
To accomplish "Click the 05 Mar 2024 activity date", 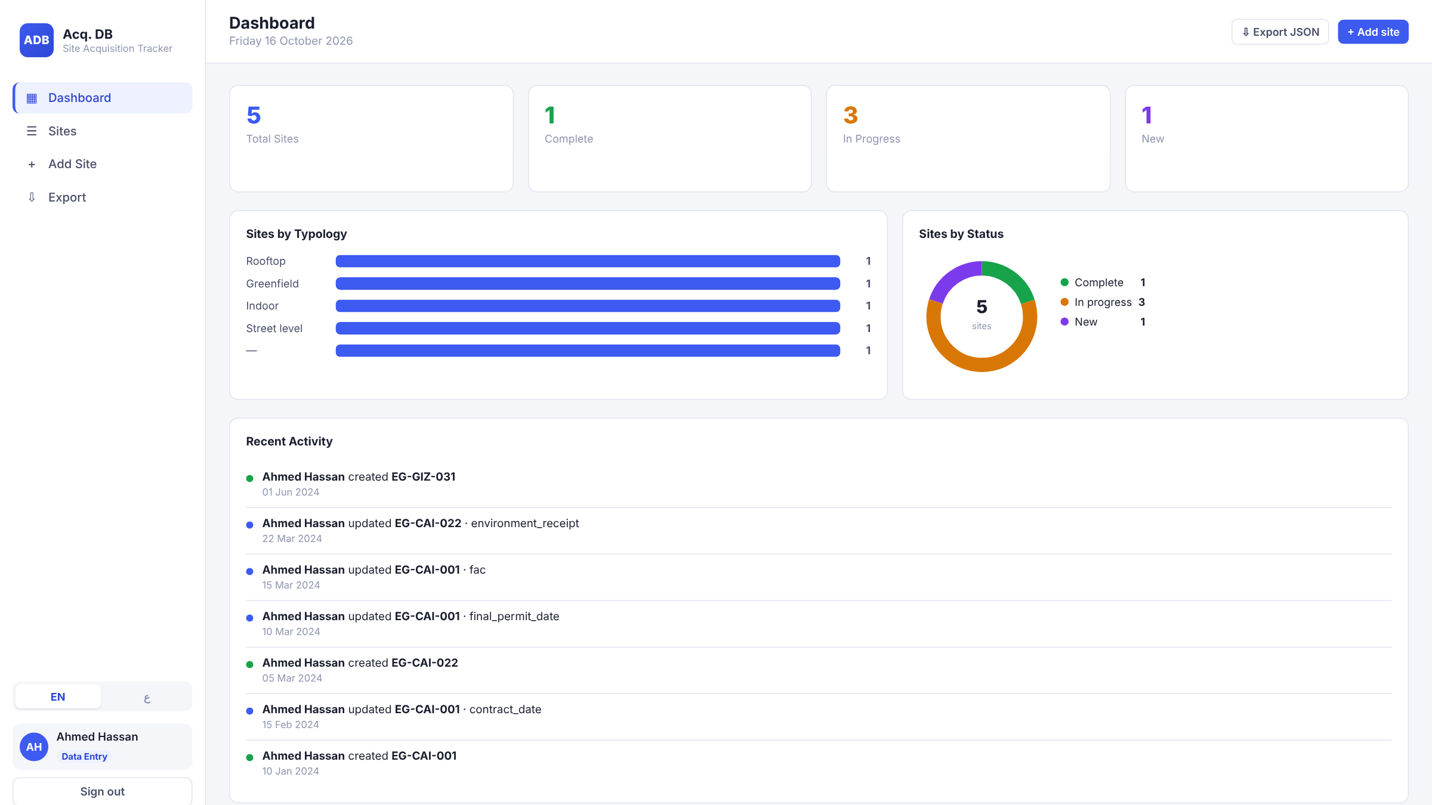I will (292, 678).
